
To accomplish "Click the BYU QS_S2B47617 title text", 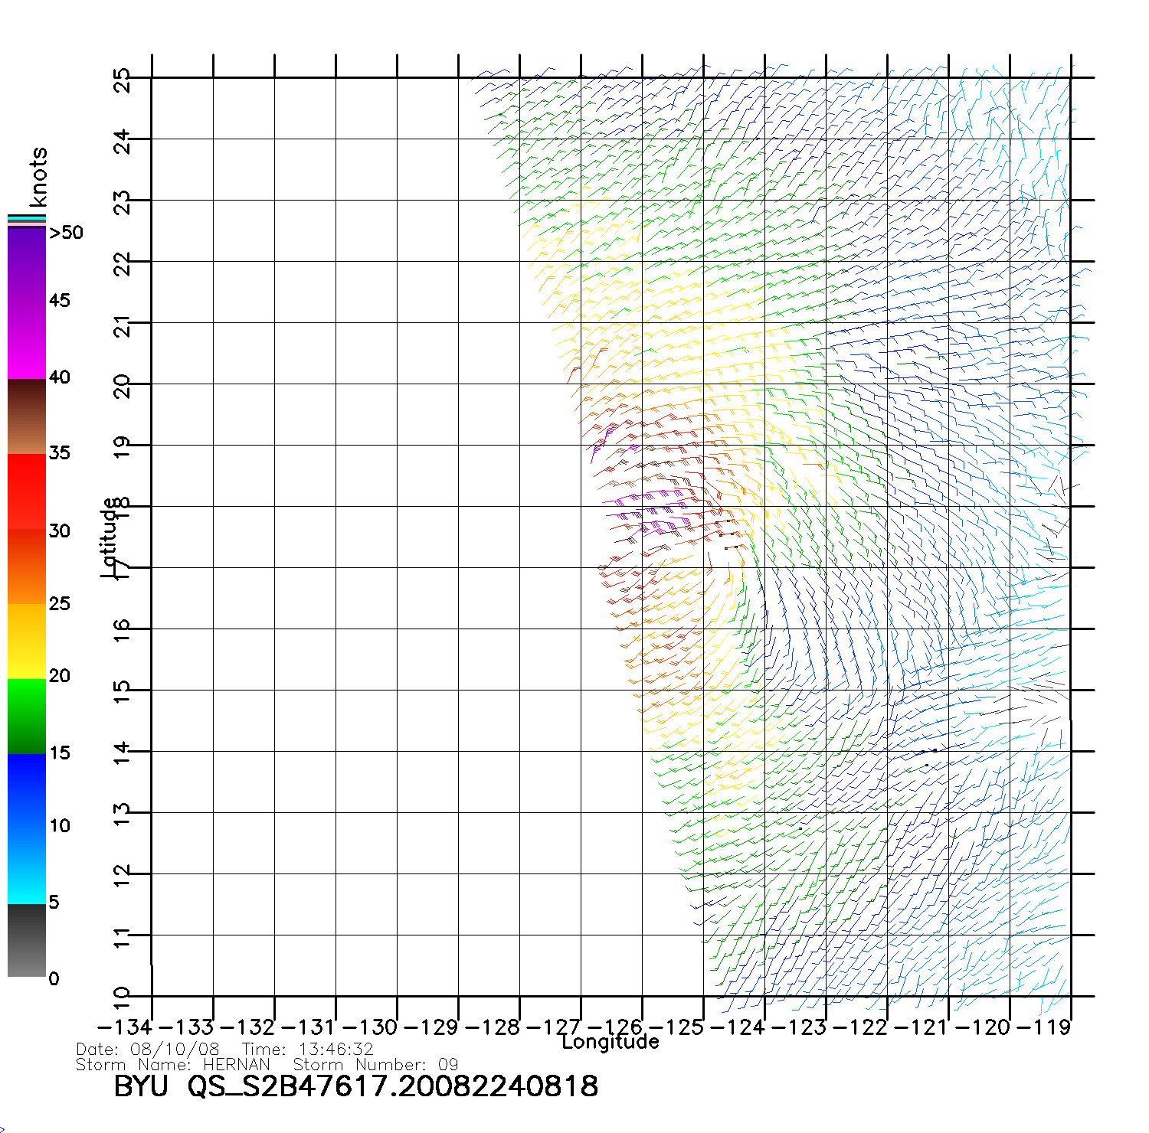I will pos(355,1086).
